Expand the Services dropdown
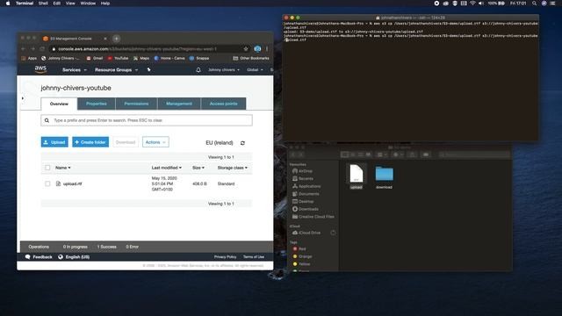 75,70
